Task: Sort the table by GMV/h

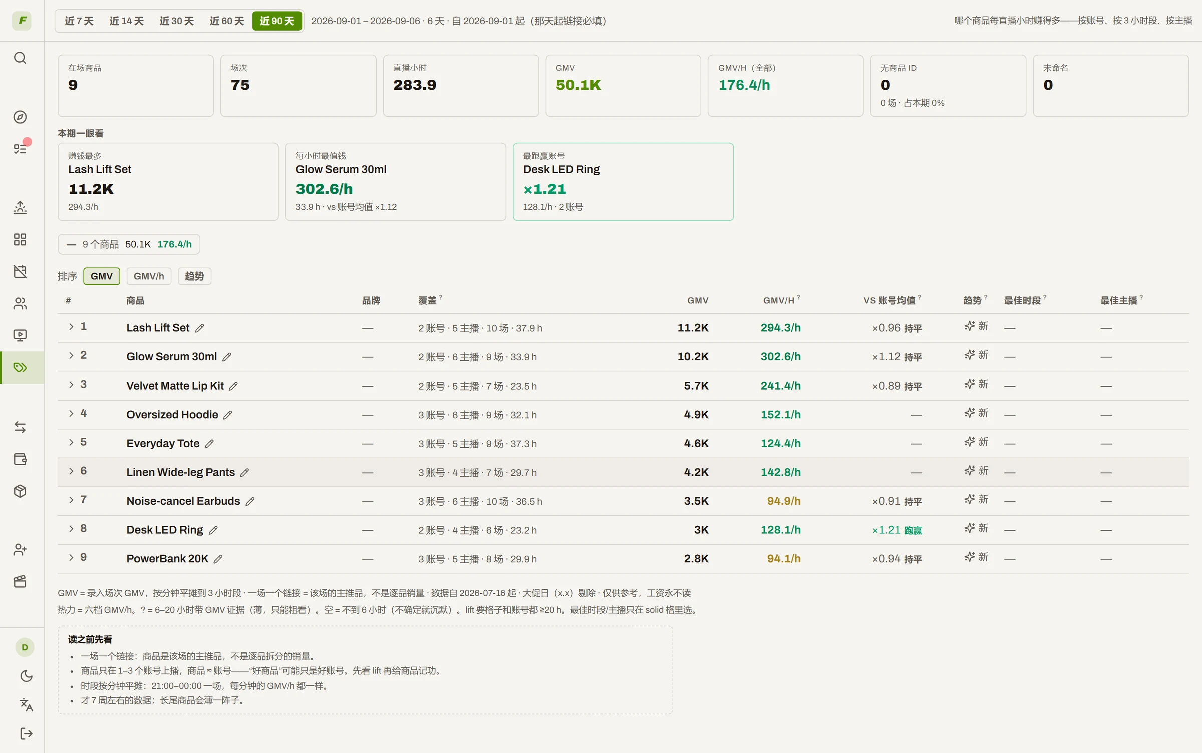Action: coord(149,276)
